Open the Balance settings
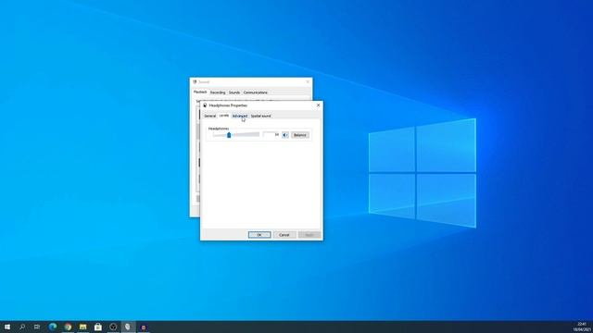This screenshot has height=333, width=593. [299, 135]
